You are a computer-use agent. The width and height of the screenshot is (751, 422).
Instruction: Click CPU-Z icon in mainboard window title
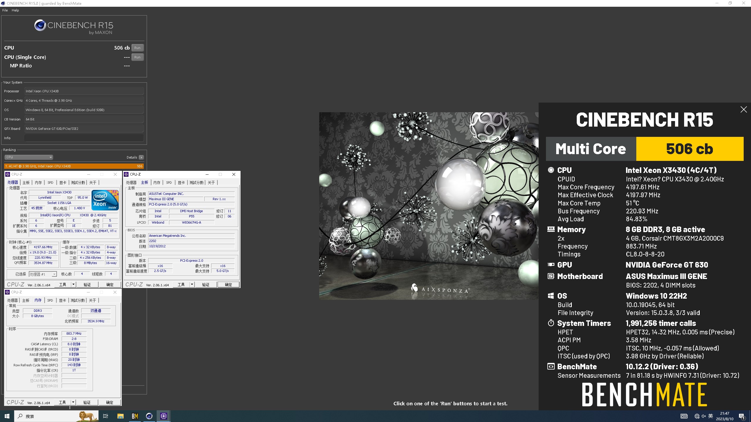coord(126,174)
